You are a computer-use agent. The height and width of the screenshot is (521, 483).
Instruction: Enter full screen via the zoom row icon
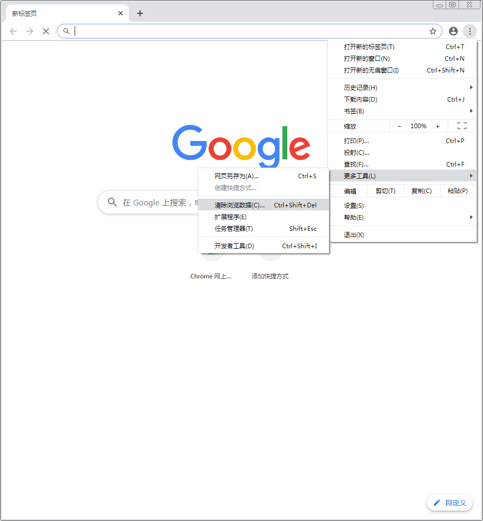[462, 126]
